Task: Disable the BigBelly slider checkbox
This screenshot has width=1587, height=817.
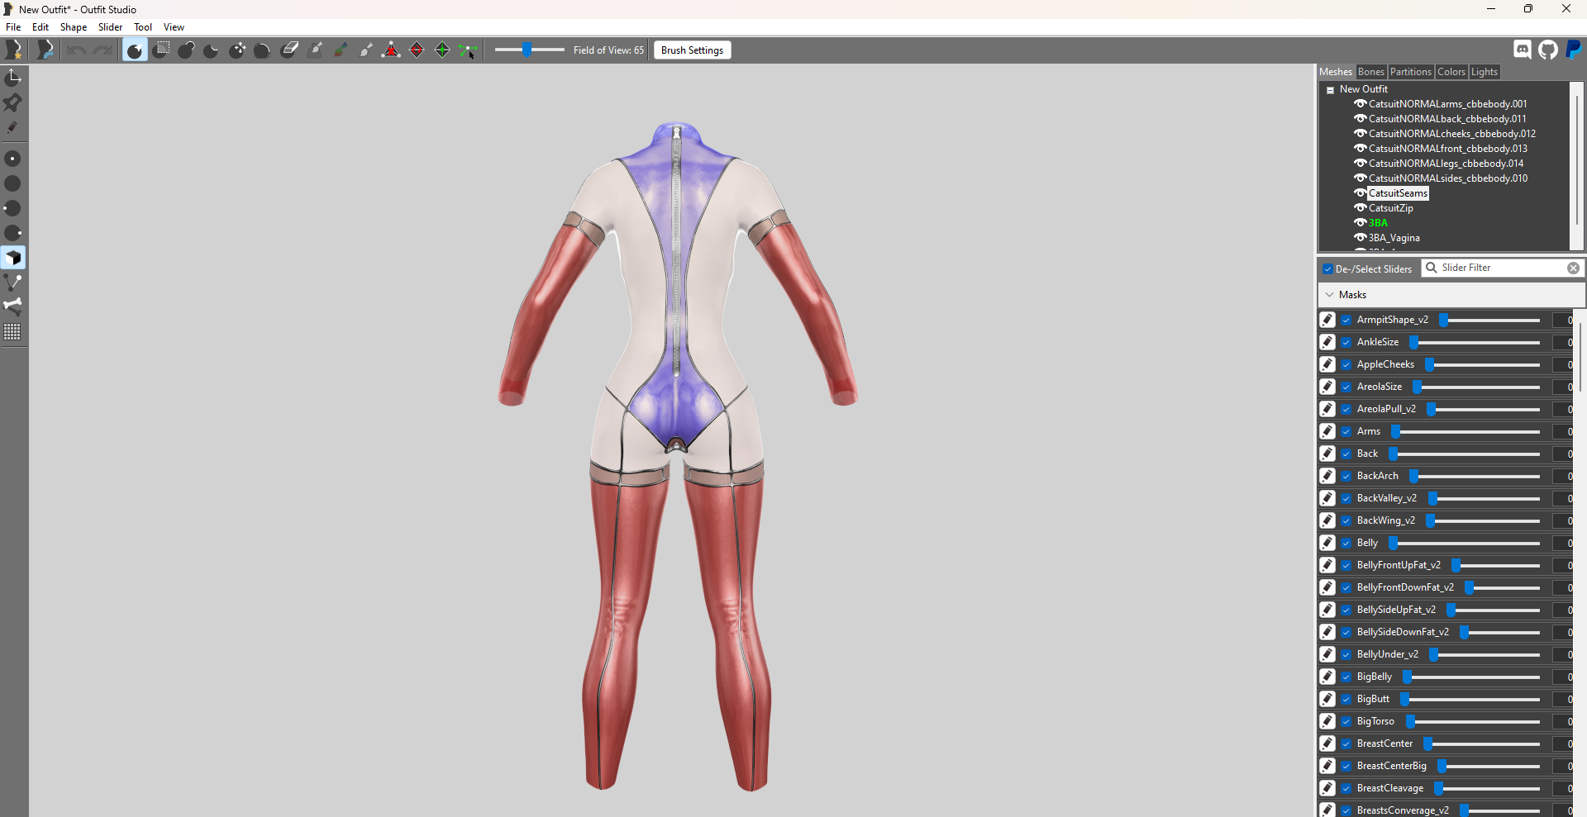Action: [1346, 677]
